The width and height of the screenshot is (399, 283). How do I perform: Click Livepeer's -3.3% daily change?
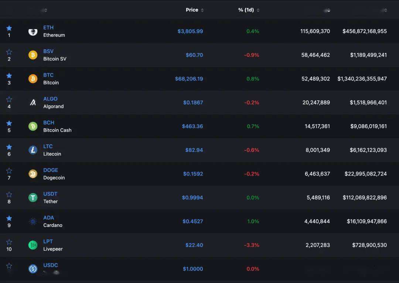[252, 245]
